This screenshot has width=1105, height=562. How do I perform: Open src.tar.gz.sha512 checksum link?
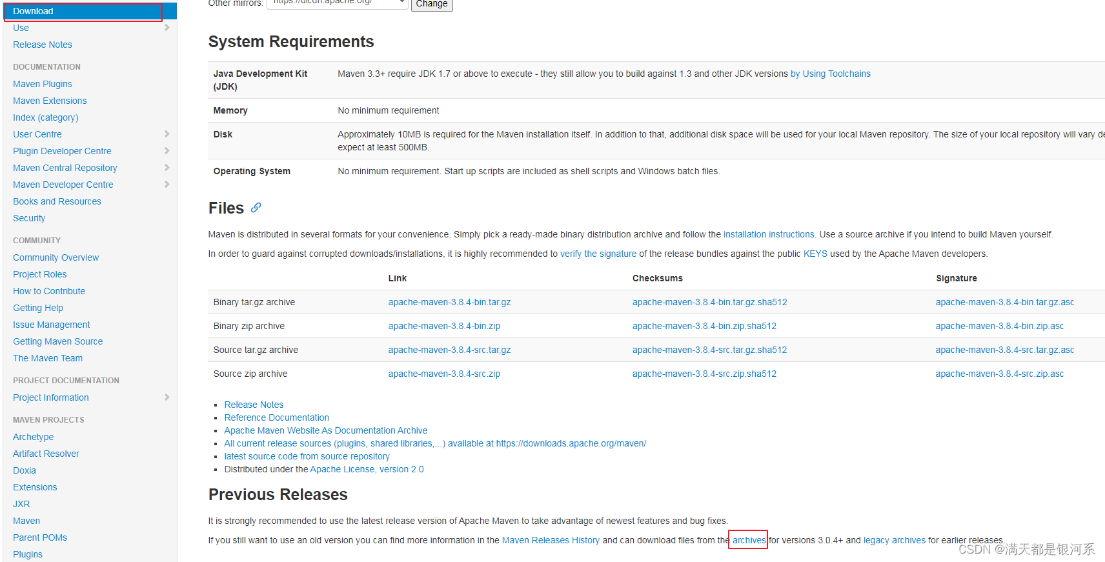(x=710, y=350)
